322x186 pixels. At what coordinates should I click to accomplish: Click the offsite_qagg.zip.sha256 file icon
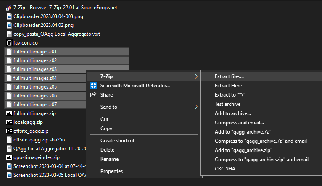pyautogui.click(x=9, y=140)
